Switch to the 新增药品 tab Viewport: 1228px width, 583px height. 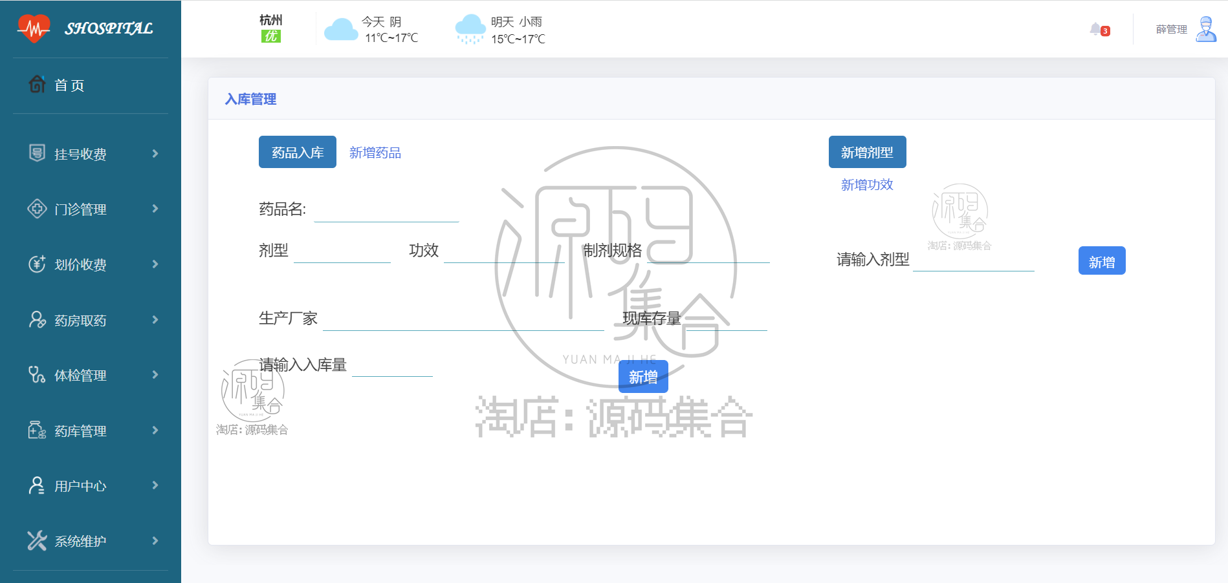tap(375, 153)
